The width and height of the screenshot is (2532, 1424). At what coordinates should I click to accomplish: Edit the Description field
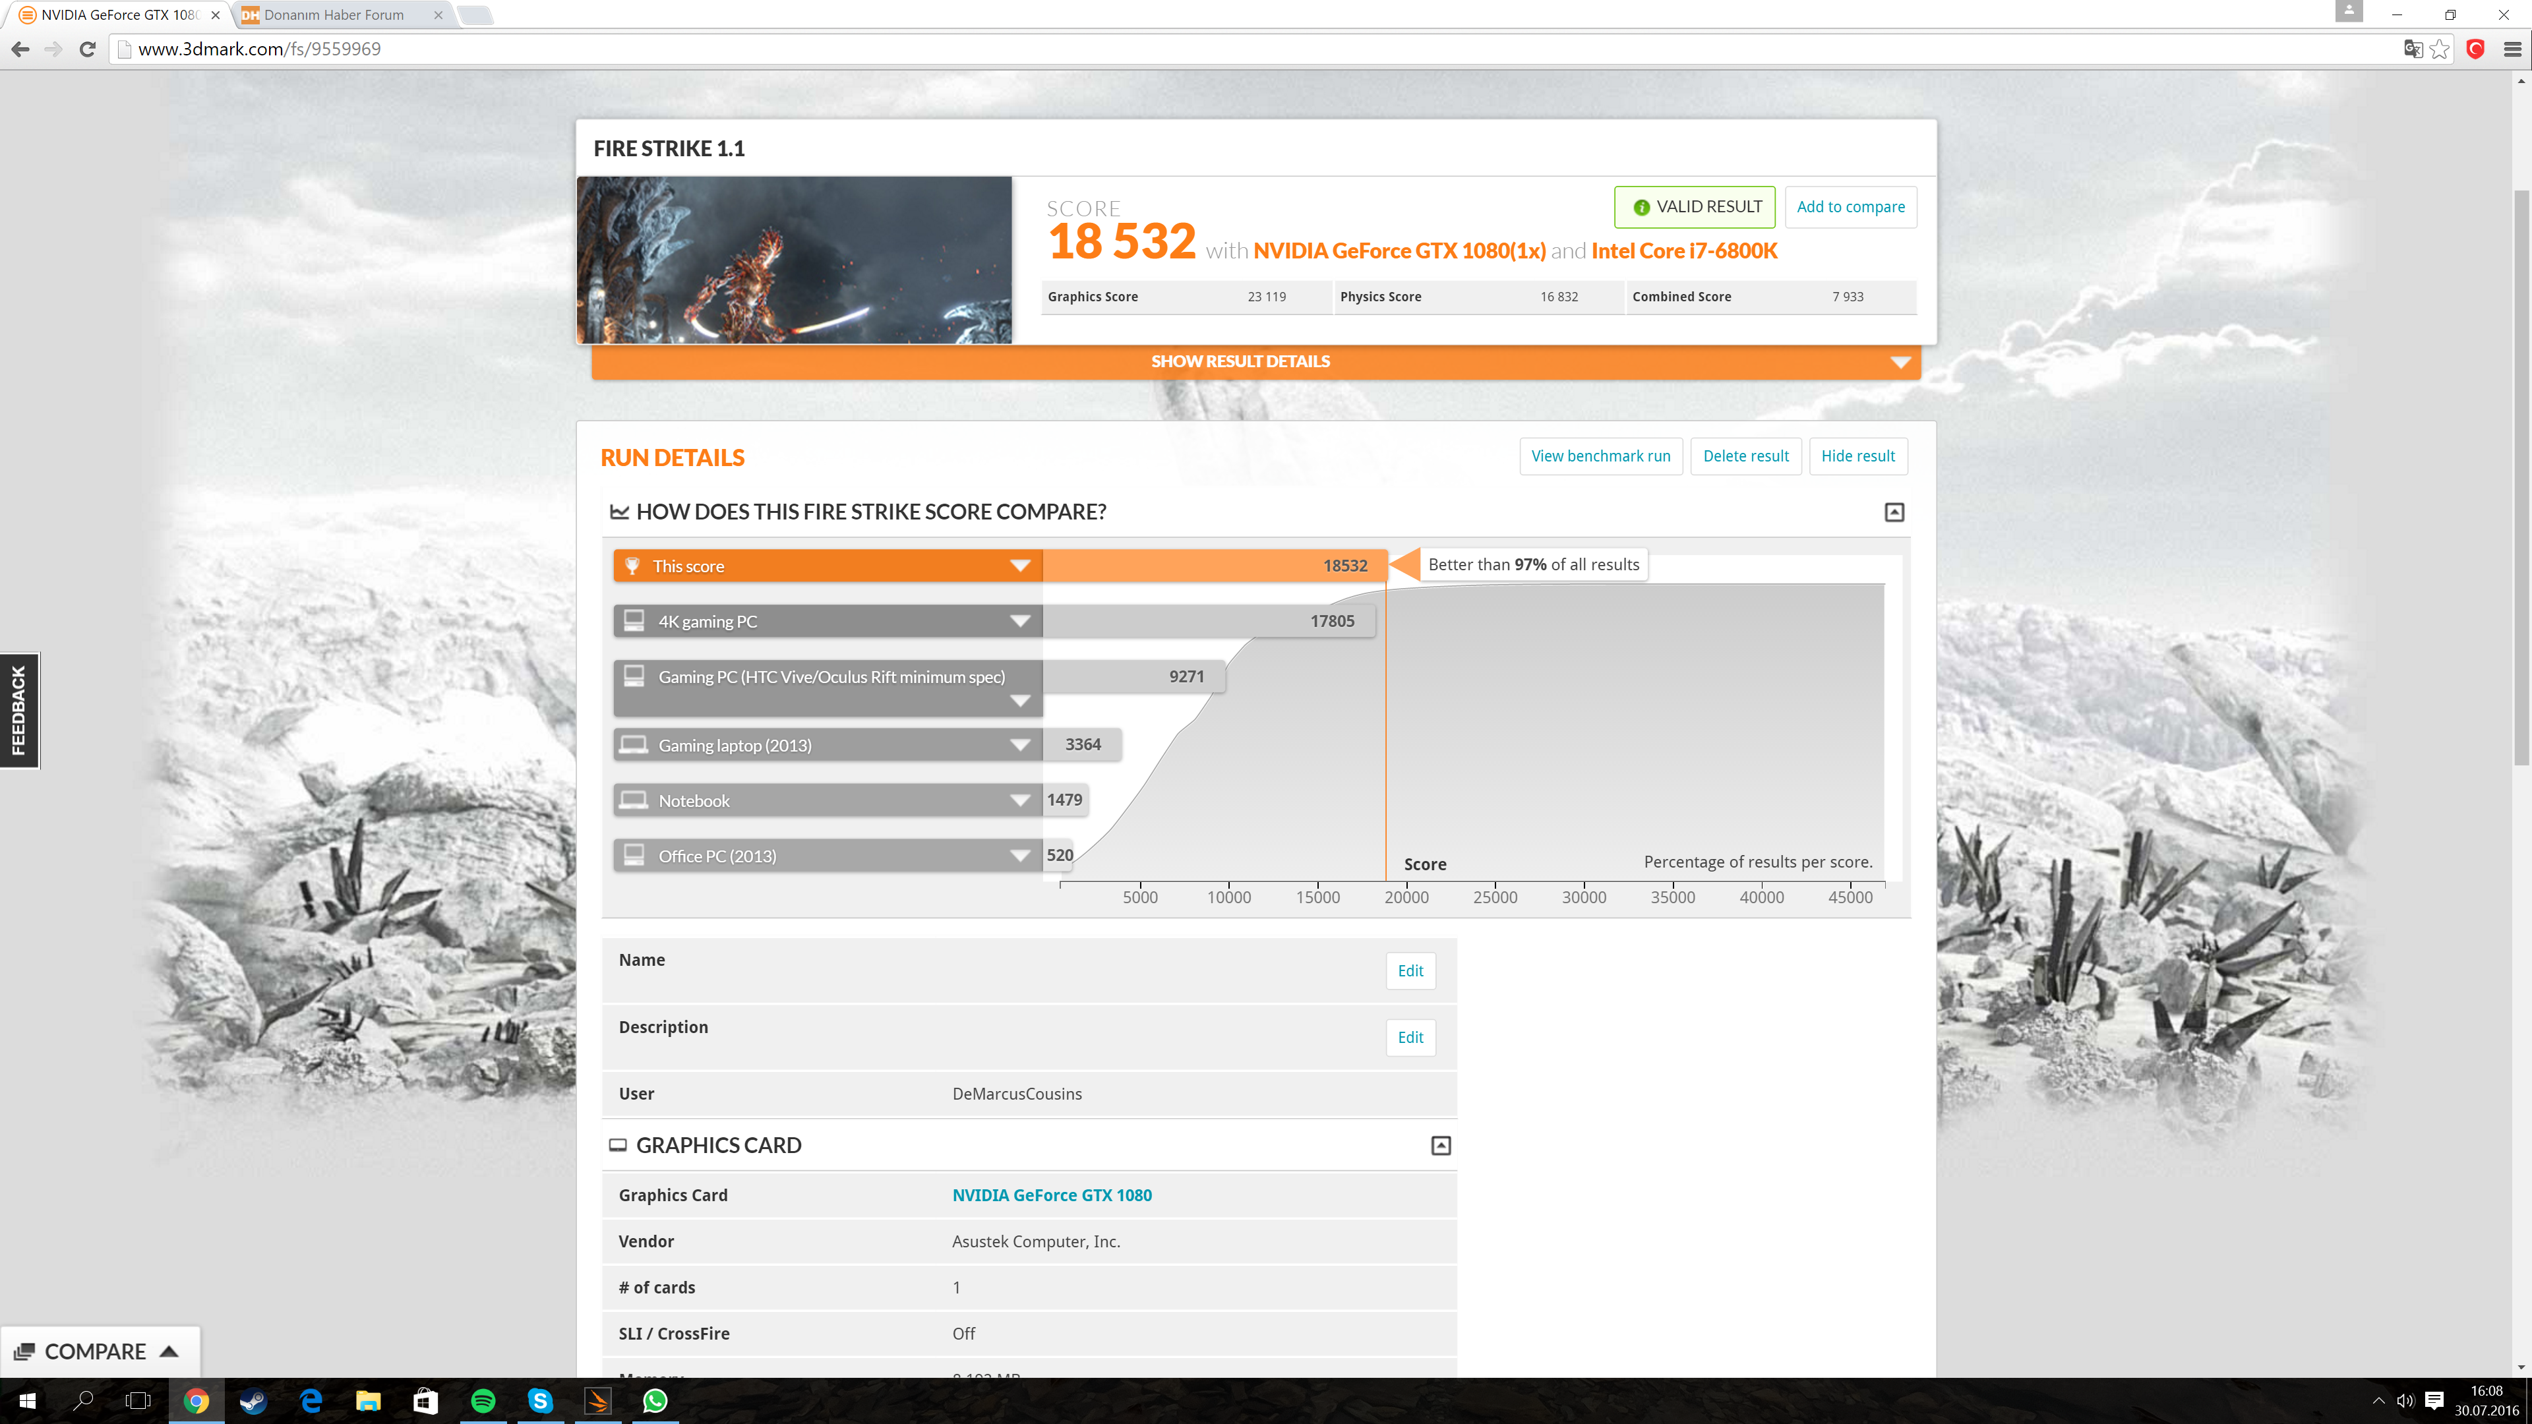tap(1410, 1038)
